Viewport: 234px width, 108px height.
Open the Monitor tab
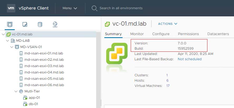[x=137, y=34]
